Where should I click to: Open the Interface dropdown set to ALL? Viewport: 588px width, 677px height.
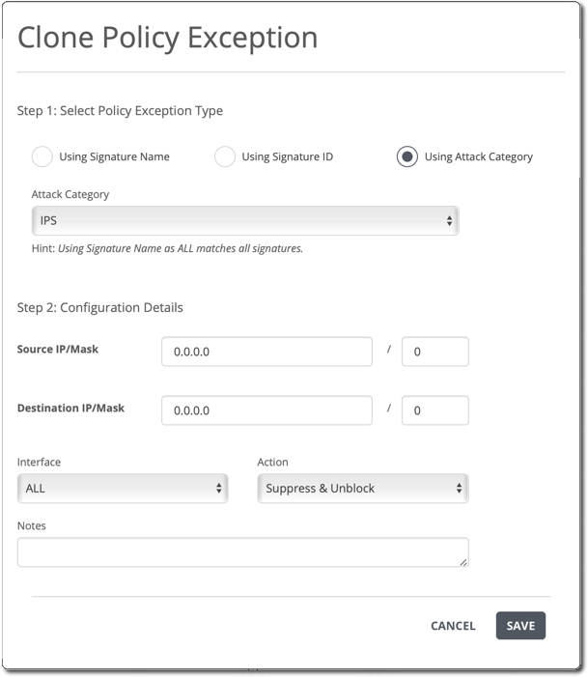(x=123, y=489)
